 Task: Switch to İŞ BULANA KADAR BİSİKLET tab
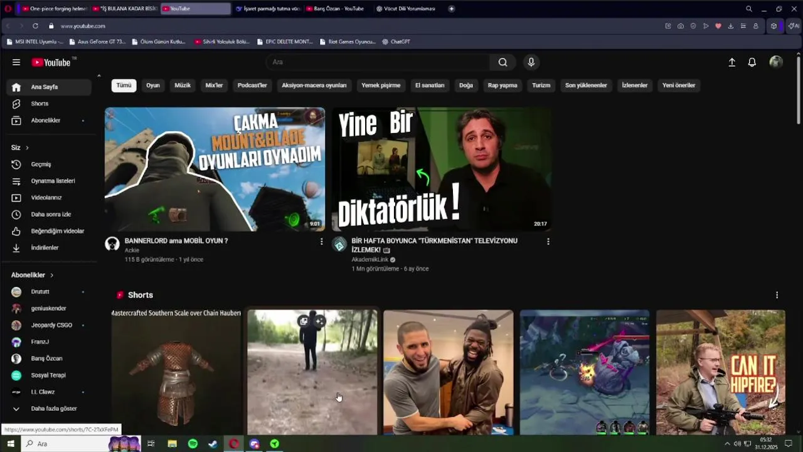[125, 9]
